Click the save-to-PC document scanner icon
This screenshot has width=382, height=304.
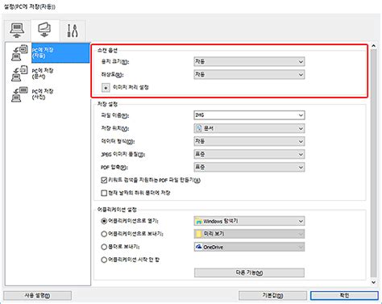point(19,73)
